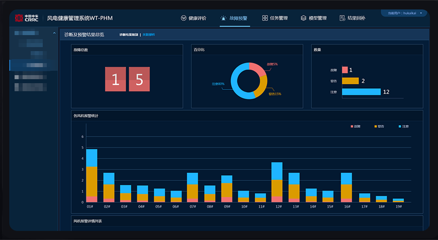Select the highlighted sidebar menu item

click(34, 65)
